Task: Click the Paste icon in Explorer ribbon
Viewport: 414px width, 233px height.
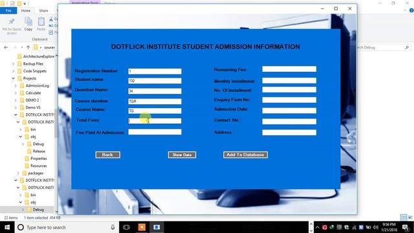Action: [41, 21]
